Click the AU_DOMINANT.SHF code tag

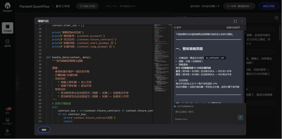click(215, 58)
